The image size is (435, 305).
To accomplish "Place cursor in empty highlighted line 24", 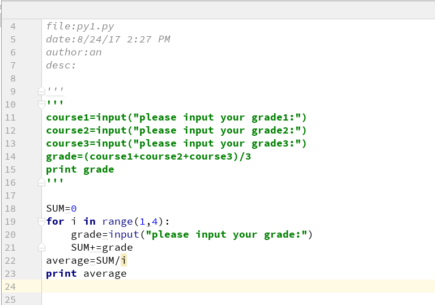I will click(227, 286).
